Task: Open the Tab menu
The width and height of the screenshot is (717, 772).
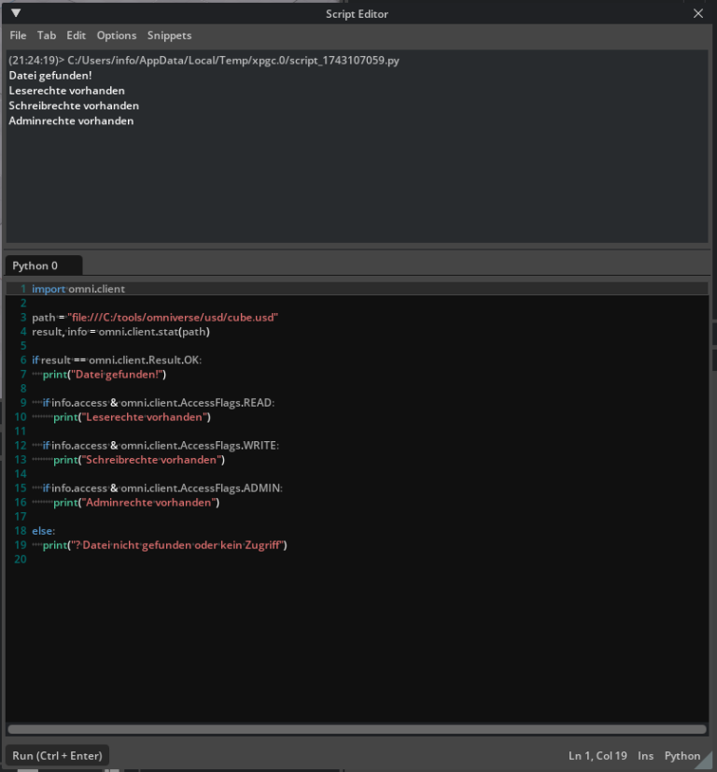Action: click(46, 36)
